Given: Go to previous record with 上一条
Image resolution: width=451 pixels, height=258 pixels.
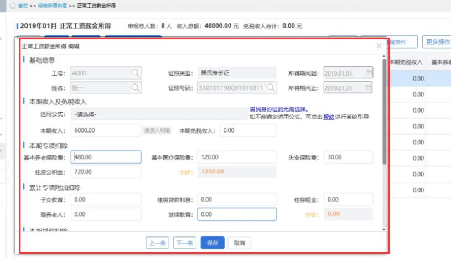Looking at the screenshot, I should pos(157,243).
